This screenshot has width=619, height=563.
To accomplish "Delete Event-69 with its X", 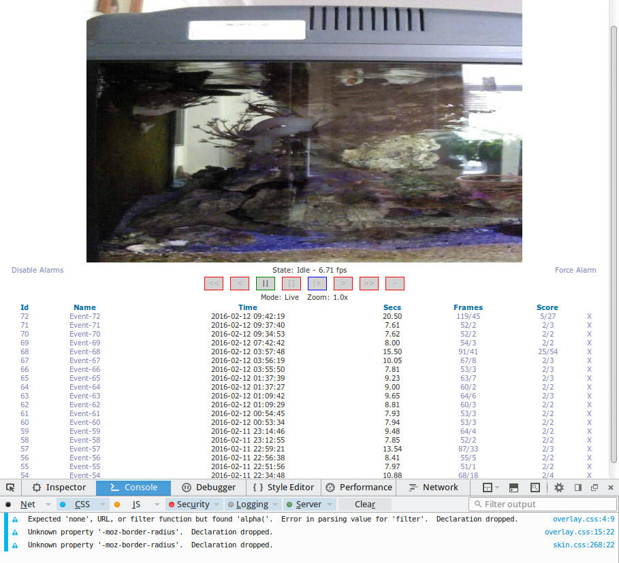I will 589,343.
